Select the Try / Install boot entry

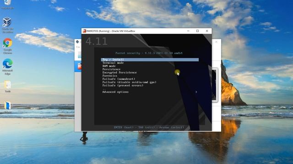150,60
